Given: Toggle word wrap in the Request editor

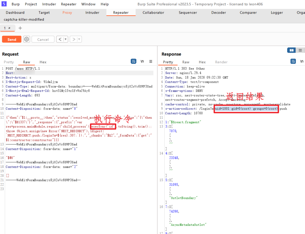Looking at the screenshot, I should [133, 61].
